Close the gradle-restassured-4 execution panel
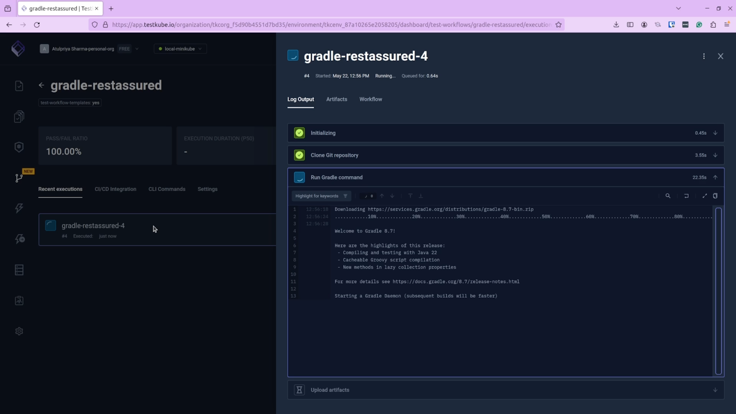The height and width of the screenshot is (414, 736). coord(720,56)
